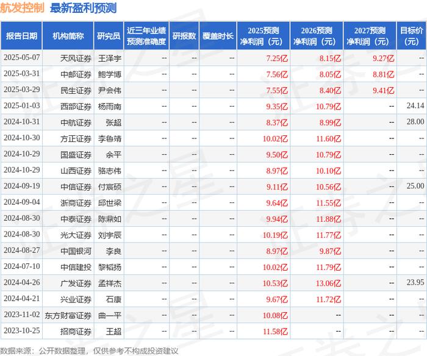Select date cell 2023-10-25
This screenshot has width=427, height=356.
[x=22, y=330]
